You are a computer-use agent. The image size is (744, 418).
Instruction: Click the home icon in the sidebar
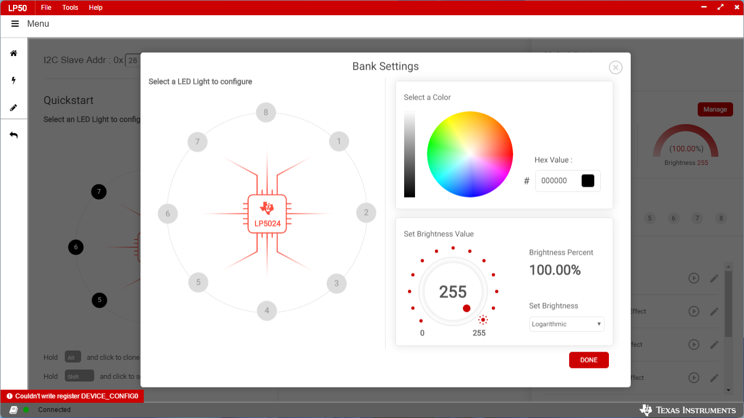(x=14, y=53)
